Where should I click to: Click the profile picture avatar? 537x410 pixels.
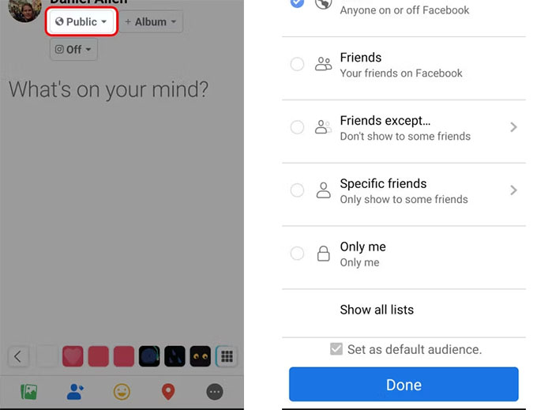tap(25, 10)
